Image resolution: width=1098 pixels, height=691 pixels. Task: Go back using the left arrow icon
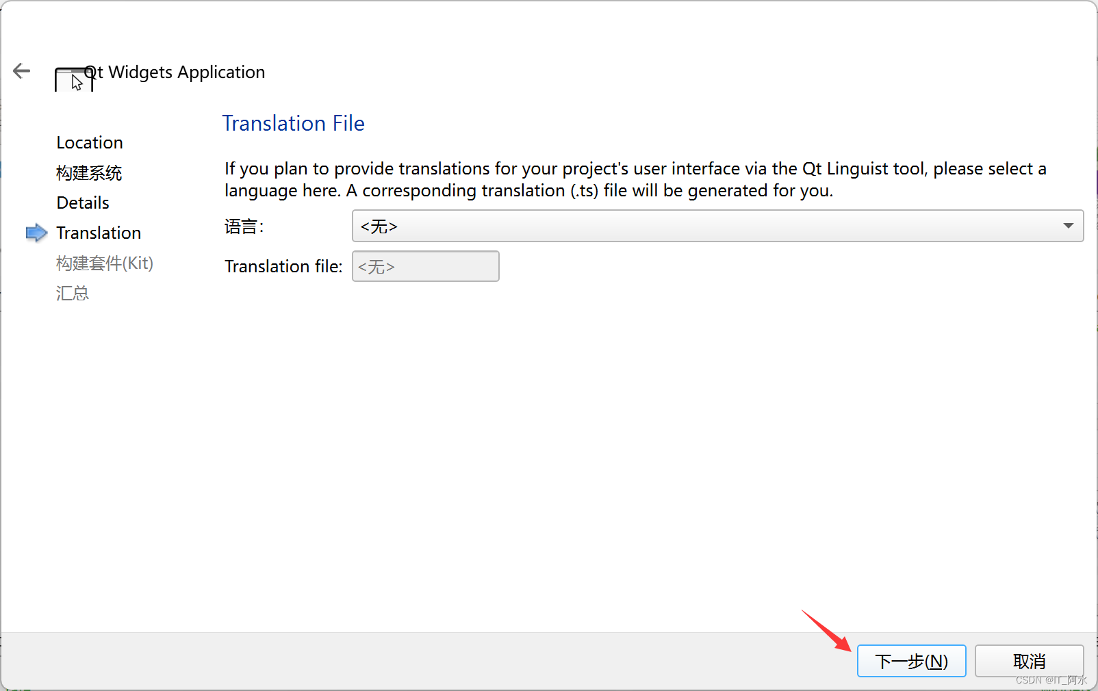point(22,70)
